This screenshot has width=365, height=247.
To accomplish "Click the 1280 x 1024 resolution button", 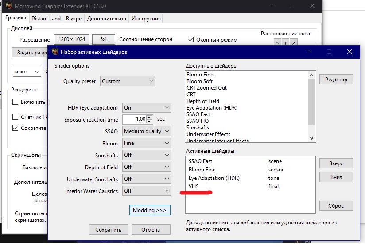I will [x=72, y=39].
